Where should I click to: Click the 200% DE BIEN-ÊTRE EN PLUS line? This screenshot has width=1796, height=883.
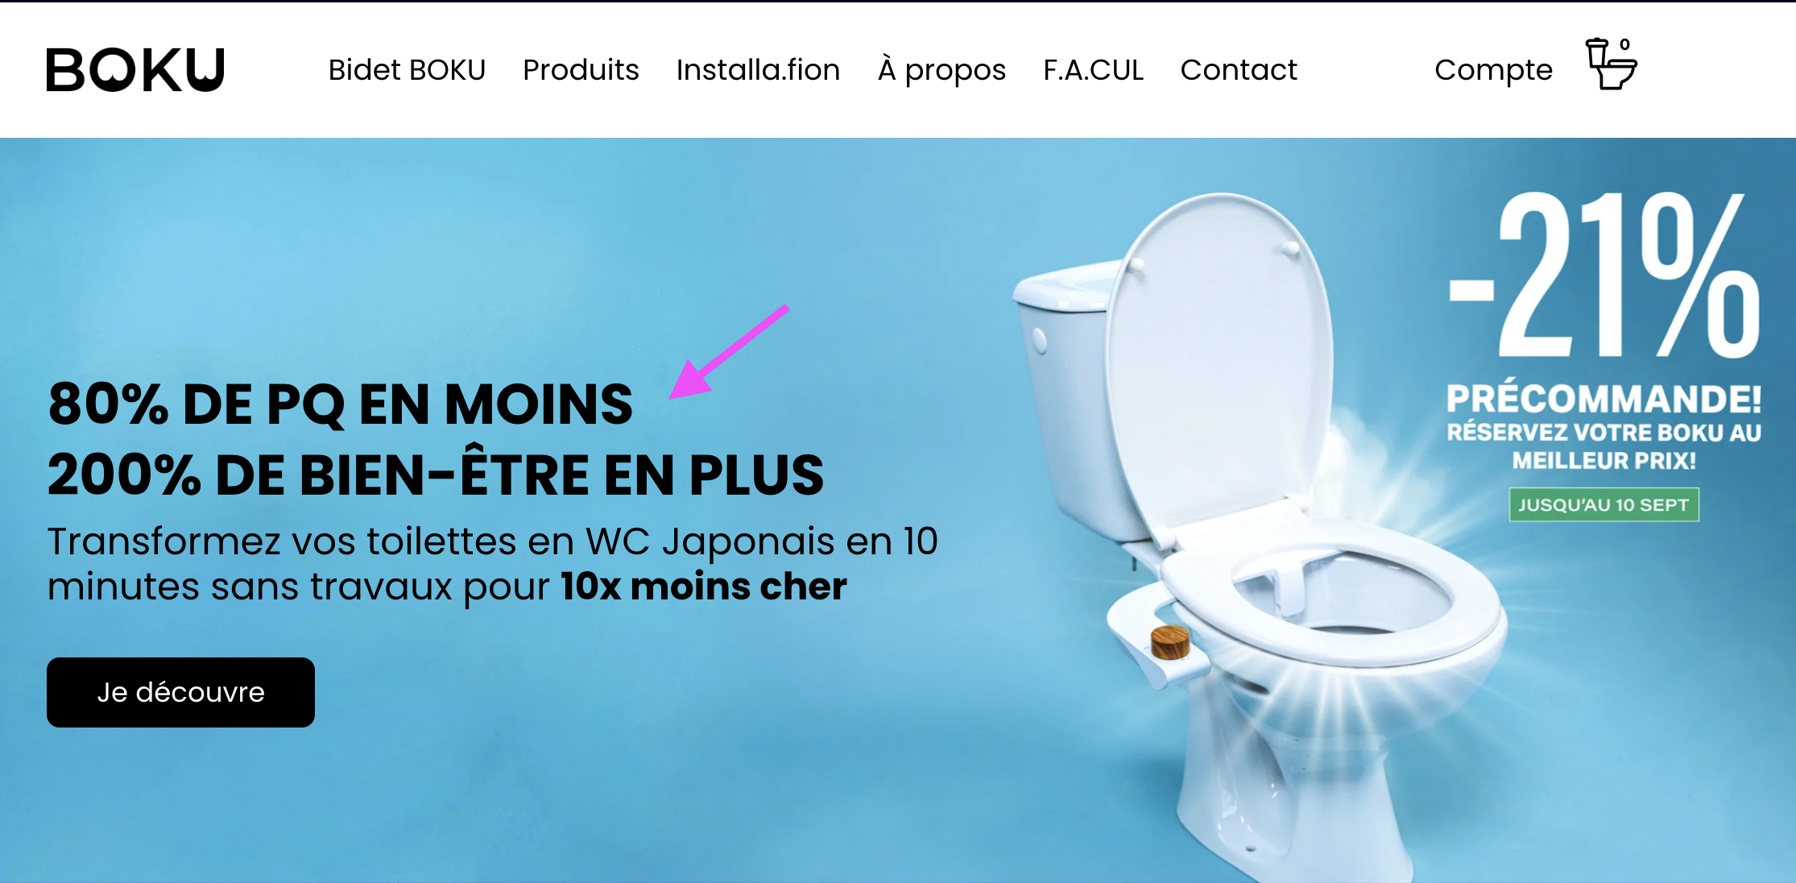click(x=436, y=475)
